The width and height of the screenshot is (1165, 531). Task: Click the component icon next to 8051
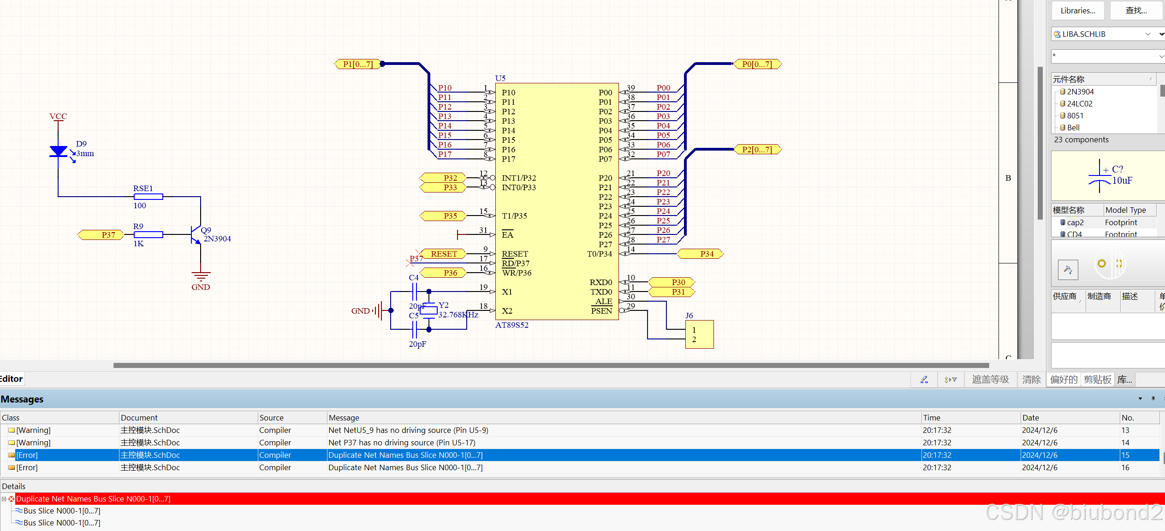(x=1063, y=116)
